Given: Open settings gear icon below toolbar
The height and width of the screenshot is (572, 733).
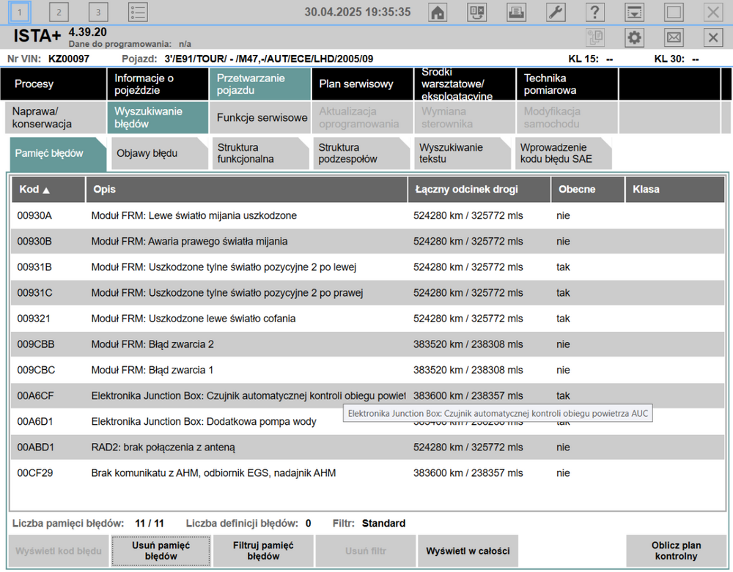Looking at the screenshot, I should (634, 38).
